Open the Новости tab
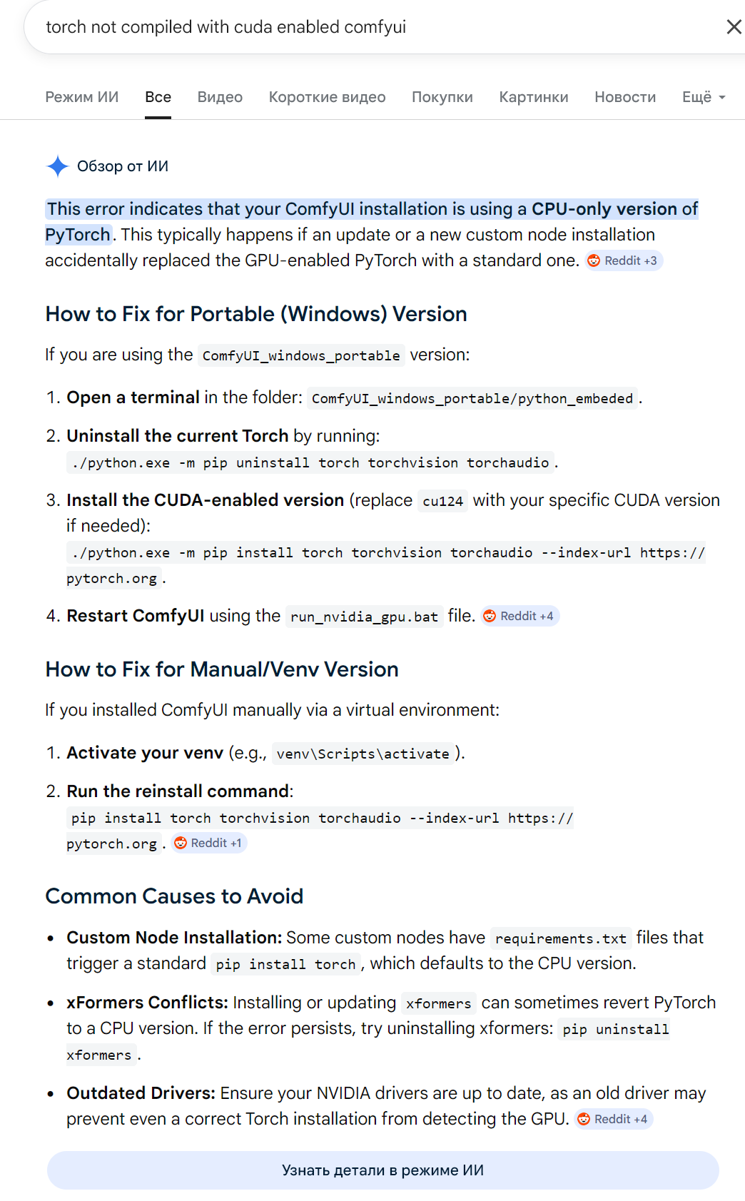Screen dimensions: 745x1201 pos(625,97)
